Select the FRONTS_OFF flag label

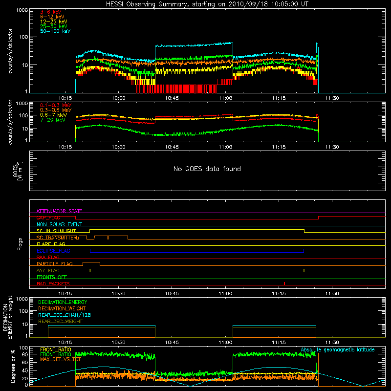tap(52, 277)
